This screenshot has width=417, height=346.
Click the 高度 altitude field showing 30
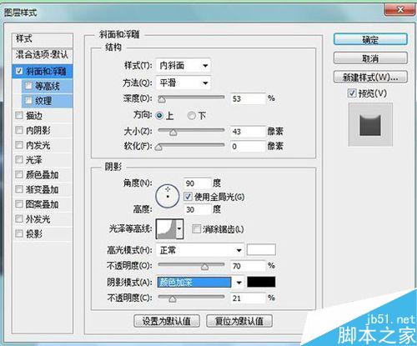coord(197,209)
